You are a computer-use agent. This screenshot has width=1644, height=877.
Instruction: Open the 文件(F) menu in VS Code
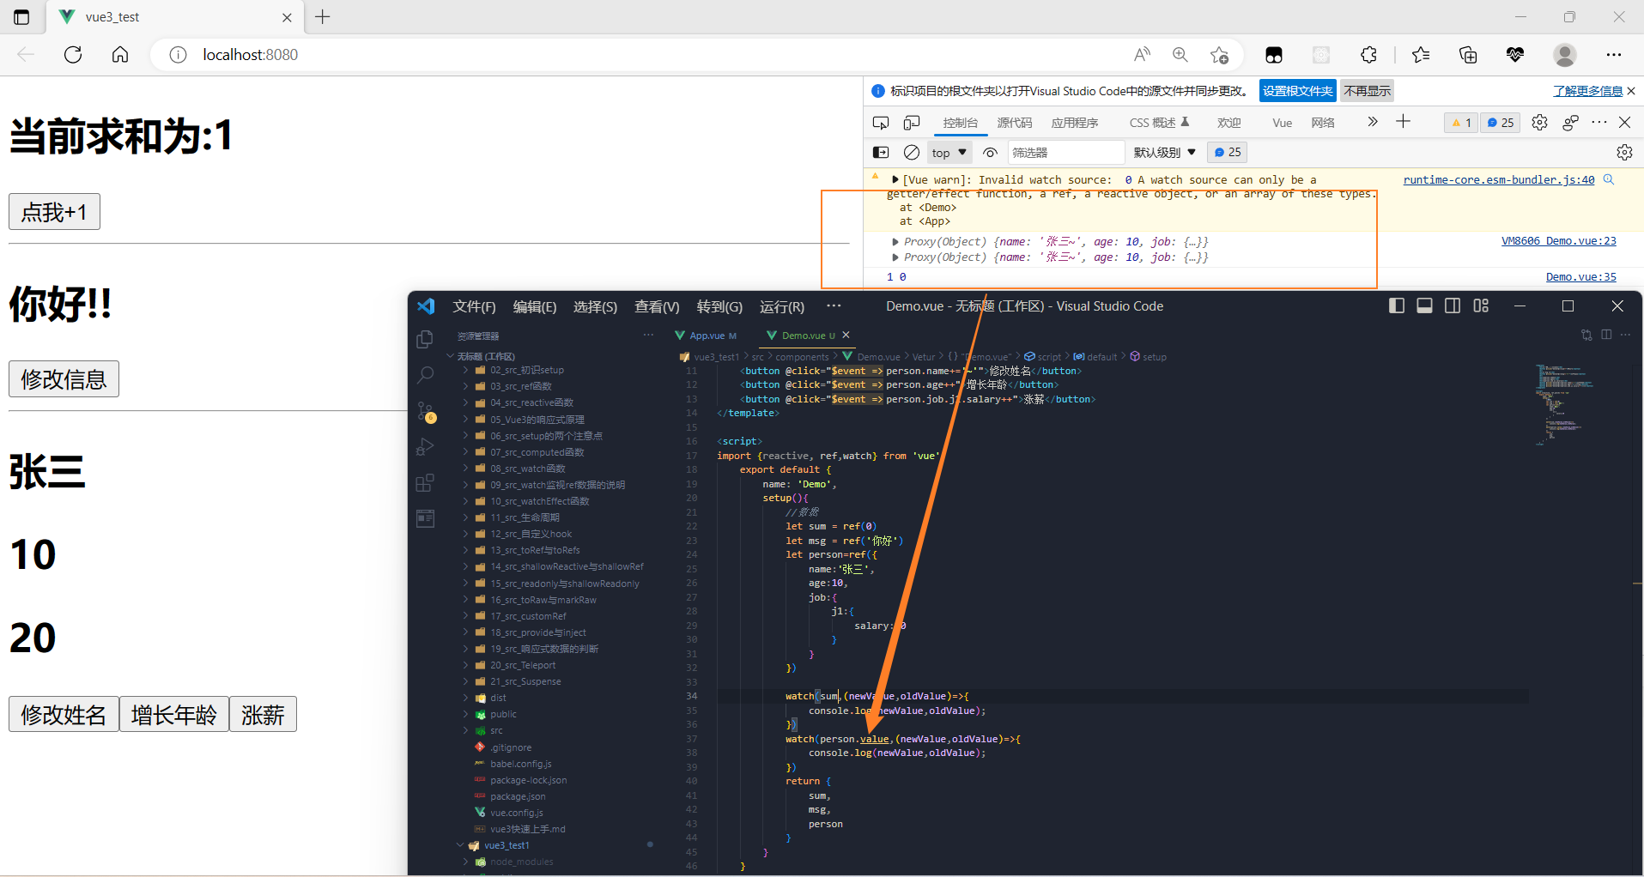pos(473,305)
